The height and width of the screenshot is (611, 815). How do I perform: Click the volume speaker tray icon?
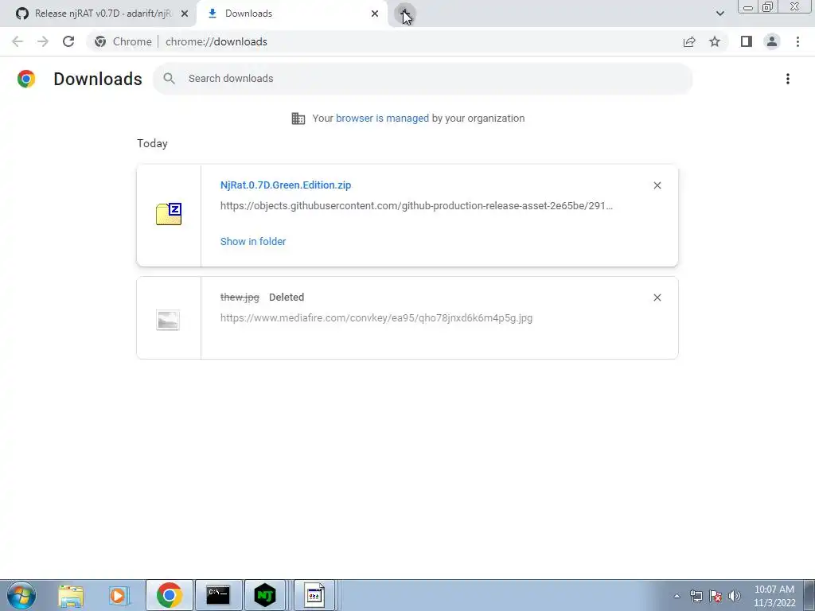[x=735, y=596]
